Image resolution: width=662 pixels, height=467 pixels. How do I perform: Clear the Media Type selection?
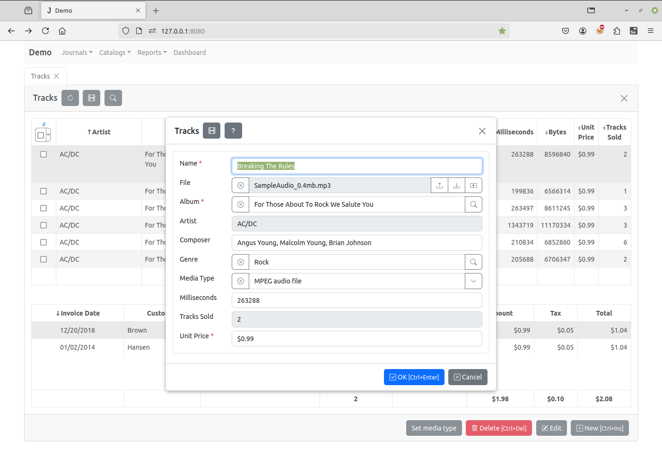[x=241, y=281]
